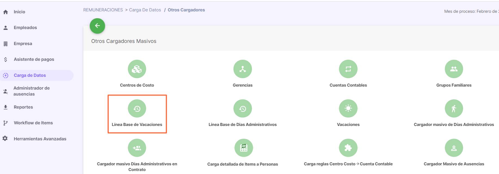This screenshot has height=174, width=499.
Task: Open Administrador de ausencias in sidebar
Action: tap(32, 91)
